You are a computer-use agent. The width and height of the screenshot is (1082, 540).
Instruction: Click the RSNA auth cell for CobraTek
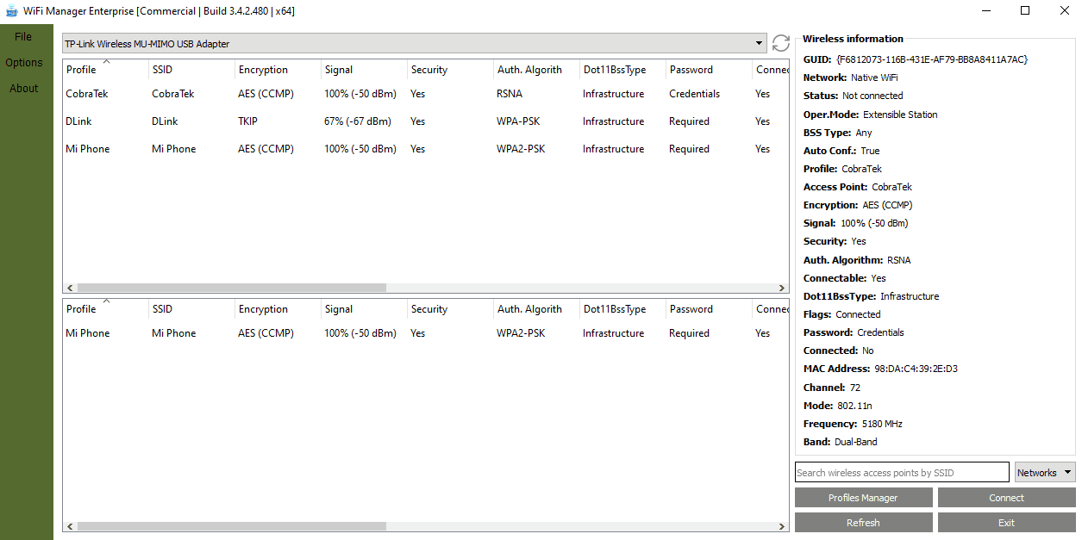[x=510, y=94]
